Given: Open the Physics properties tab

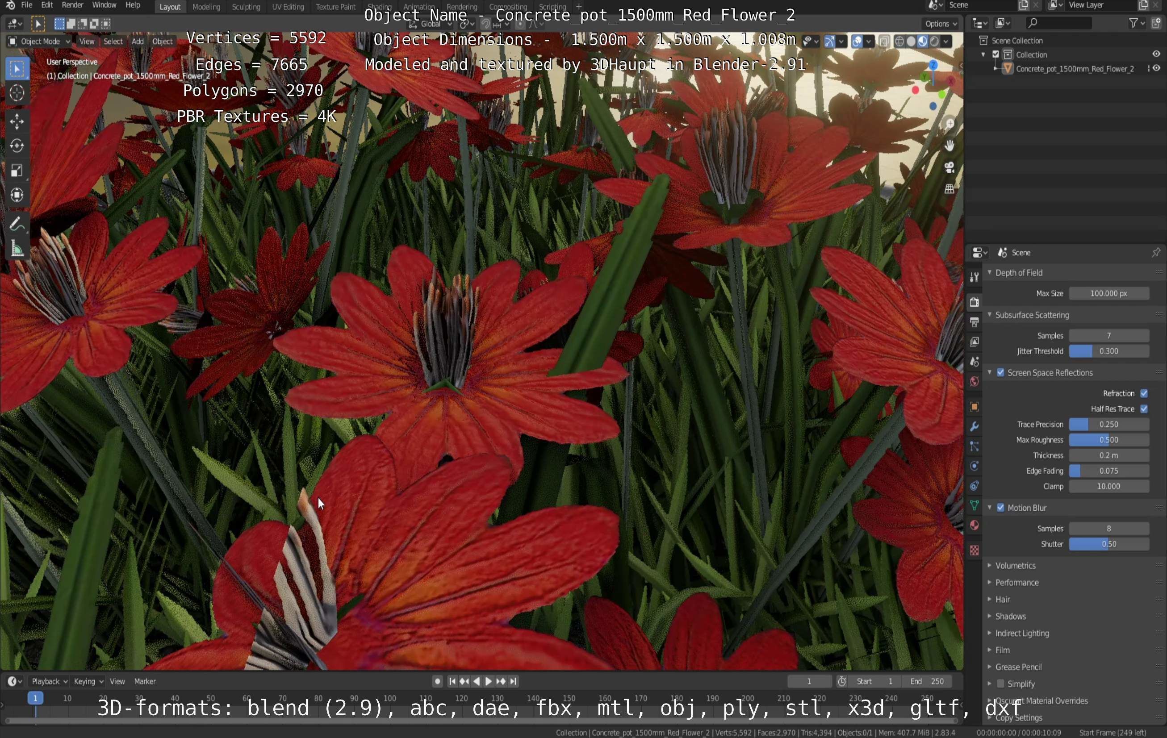Looking at the screenshot, I should pyautogui.click(x=974, y=466).
